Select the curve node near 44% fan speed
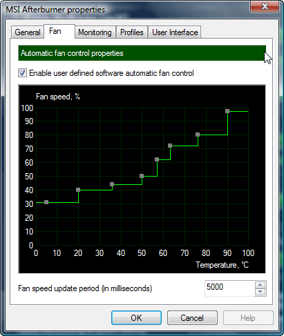284x336 pixels. coord(112,184)
